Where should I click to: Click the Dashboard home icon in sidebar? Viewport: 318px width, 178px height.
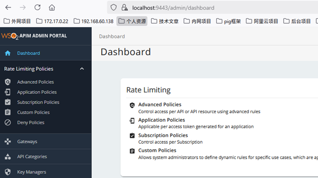(8, 53)
